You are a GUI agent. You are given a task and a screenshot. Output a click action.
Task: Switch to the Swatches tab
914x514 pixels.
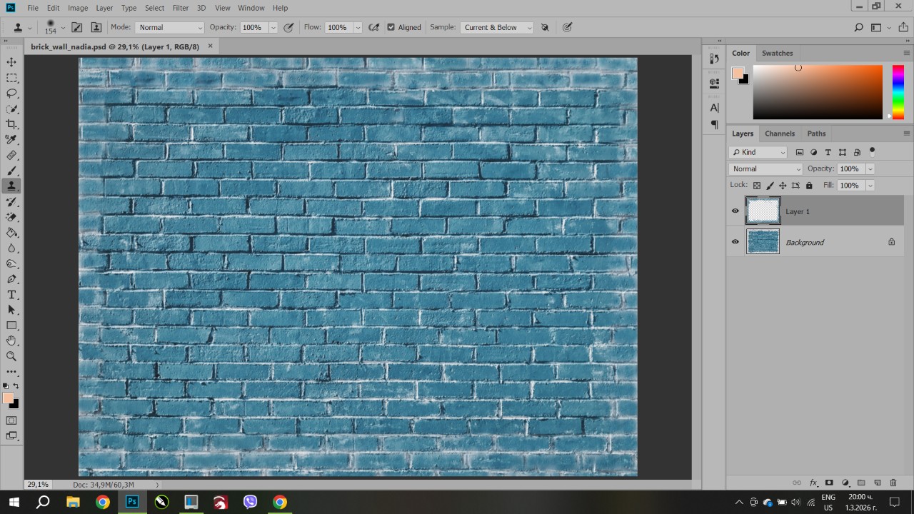coord(777,53)
